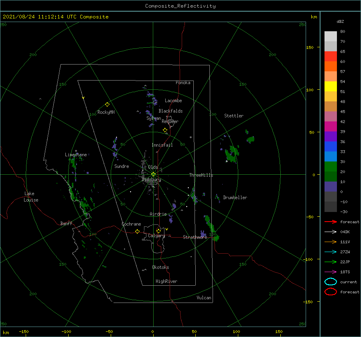361x337 pixels.
Task: Click the ThreeHills city label
Action: tap(201, 175)
